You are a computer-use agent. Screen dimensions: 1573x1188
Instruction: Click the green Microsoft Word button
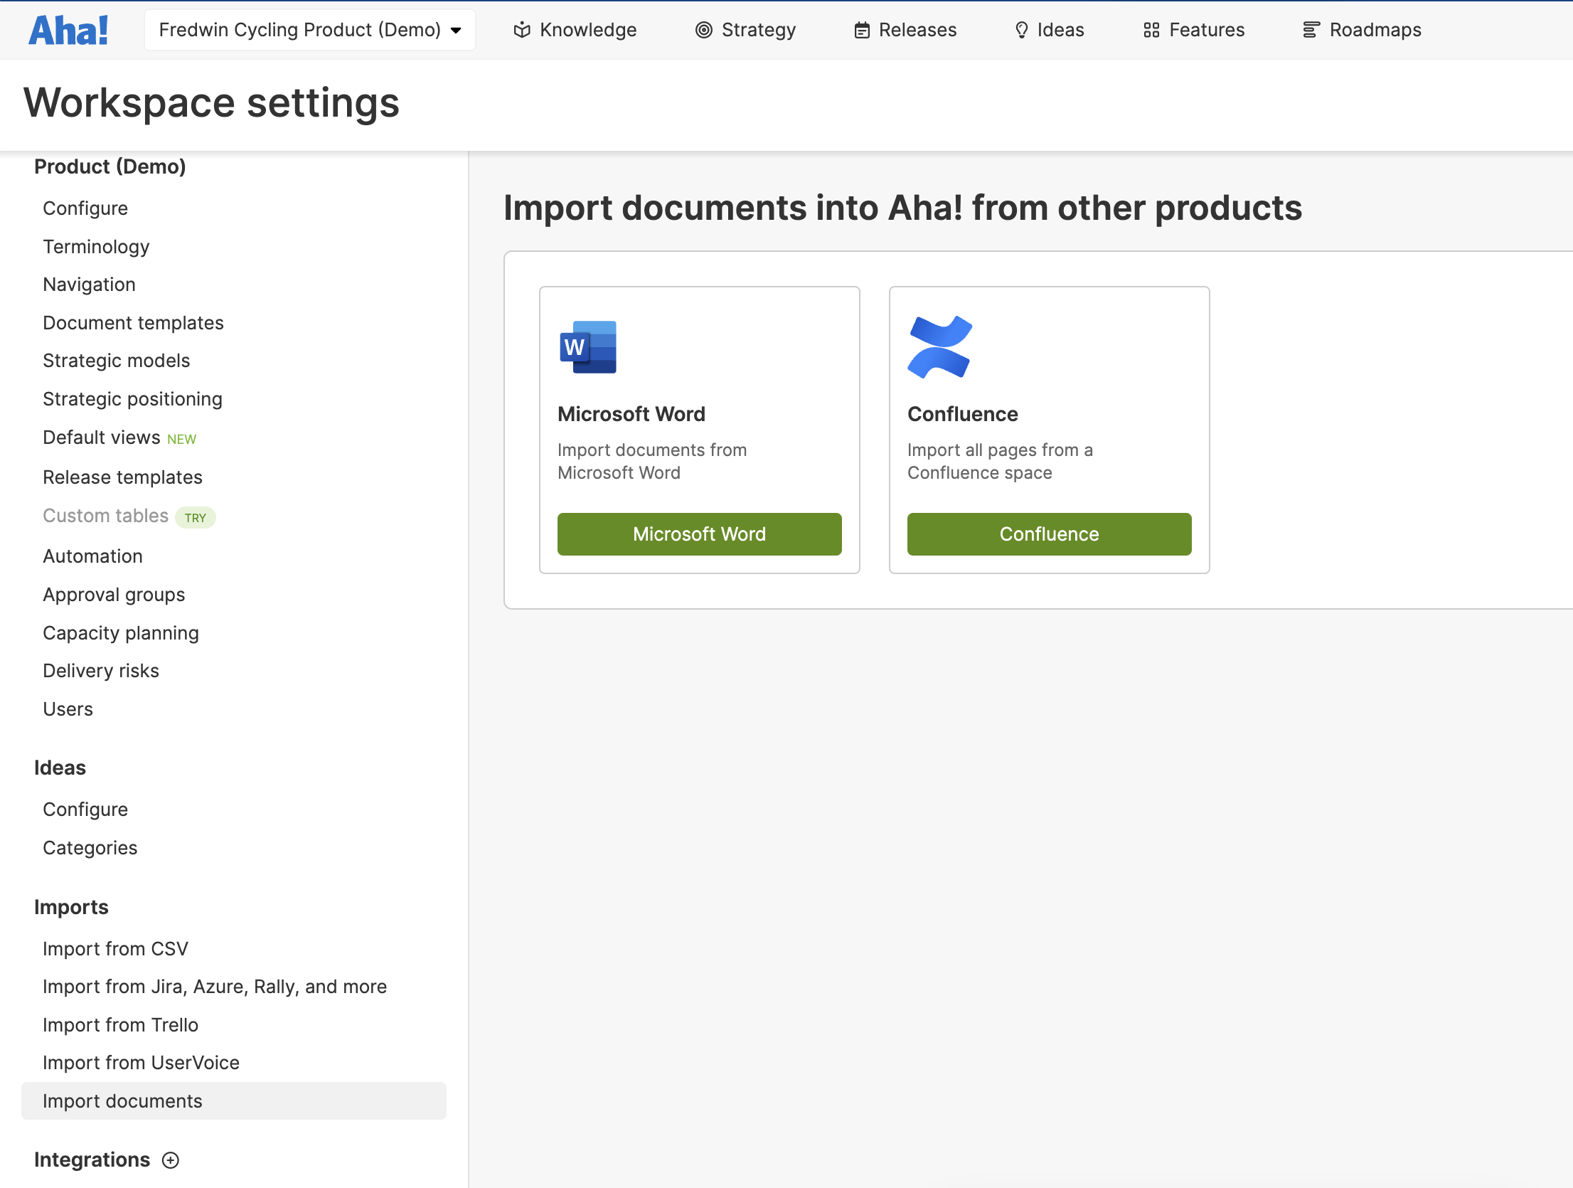700,534
